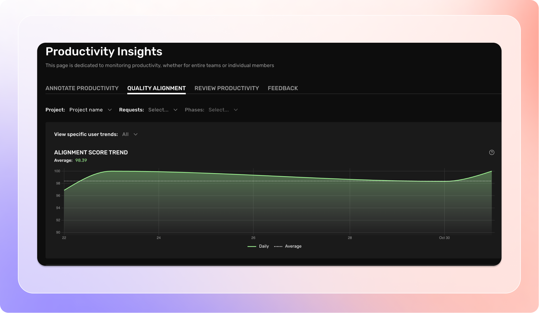Go to the Feedback tab
This screenshot has width=539, height=313.
283,88
